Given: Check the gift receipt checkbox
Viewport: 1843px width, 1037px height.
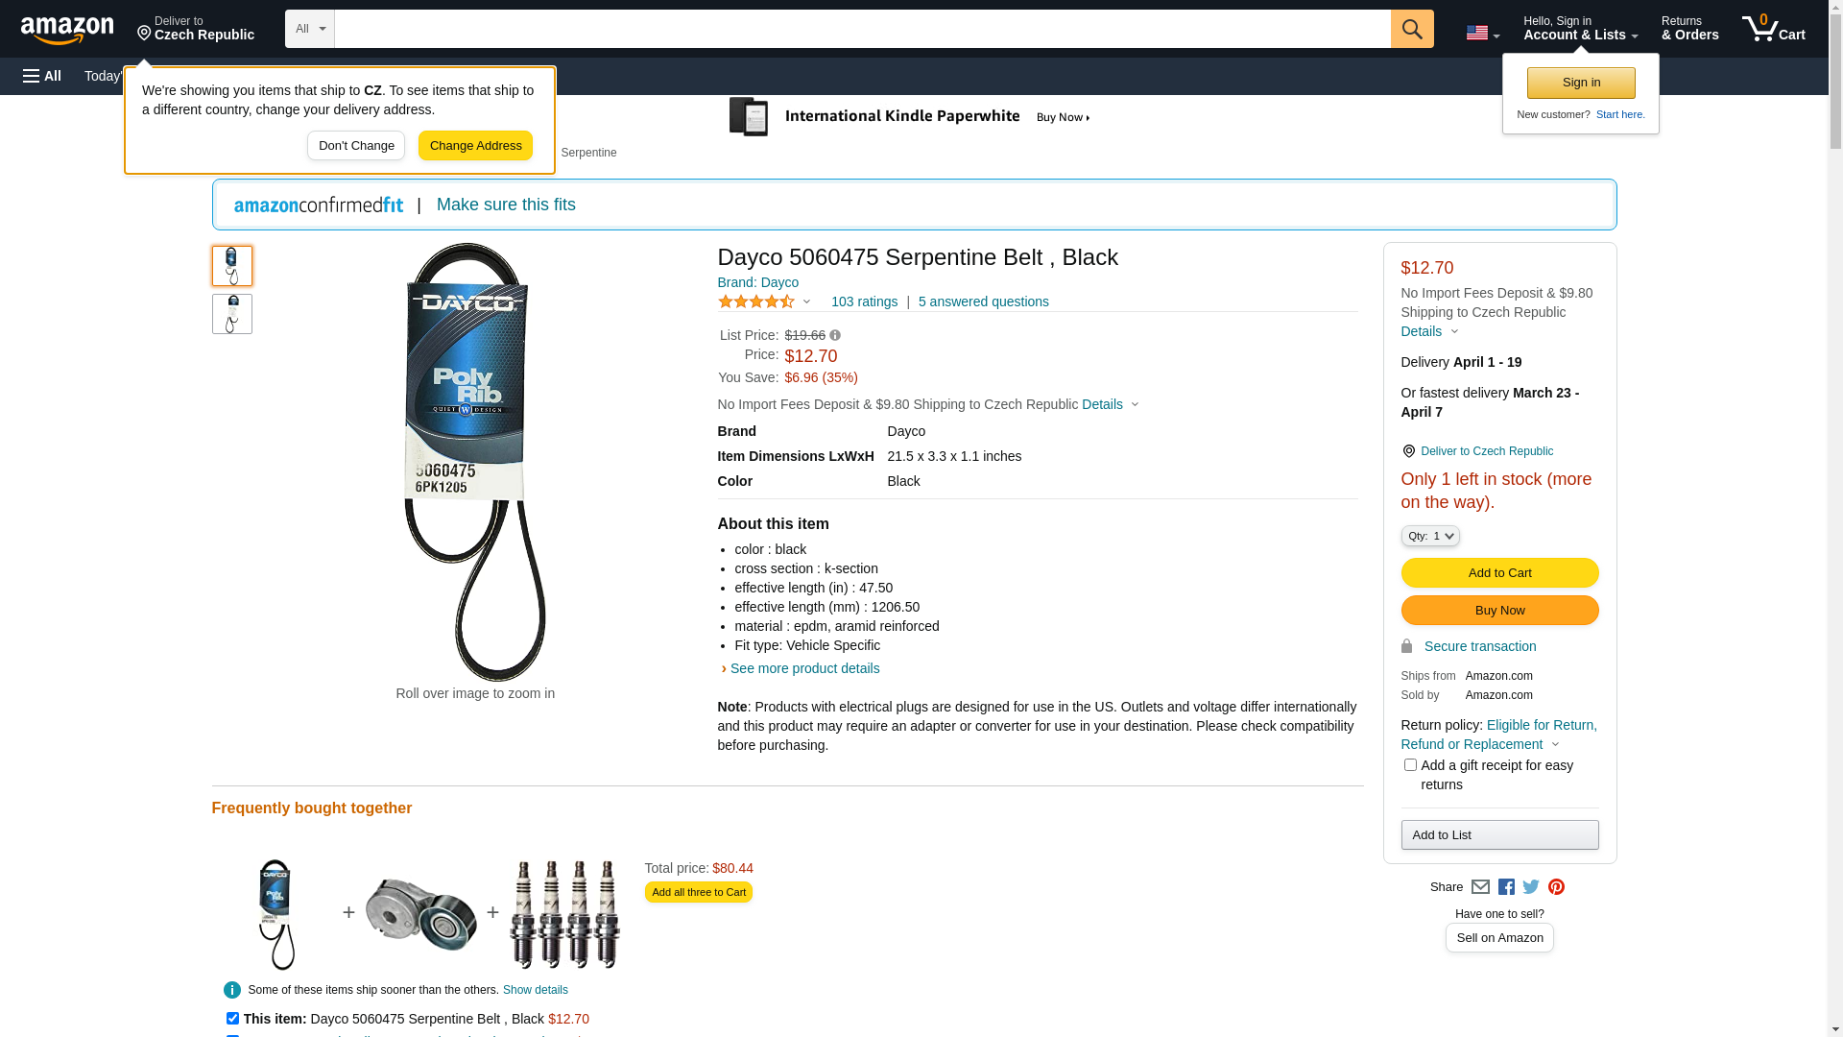Looking at the screenshot, I should pos(1410,765).
